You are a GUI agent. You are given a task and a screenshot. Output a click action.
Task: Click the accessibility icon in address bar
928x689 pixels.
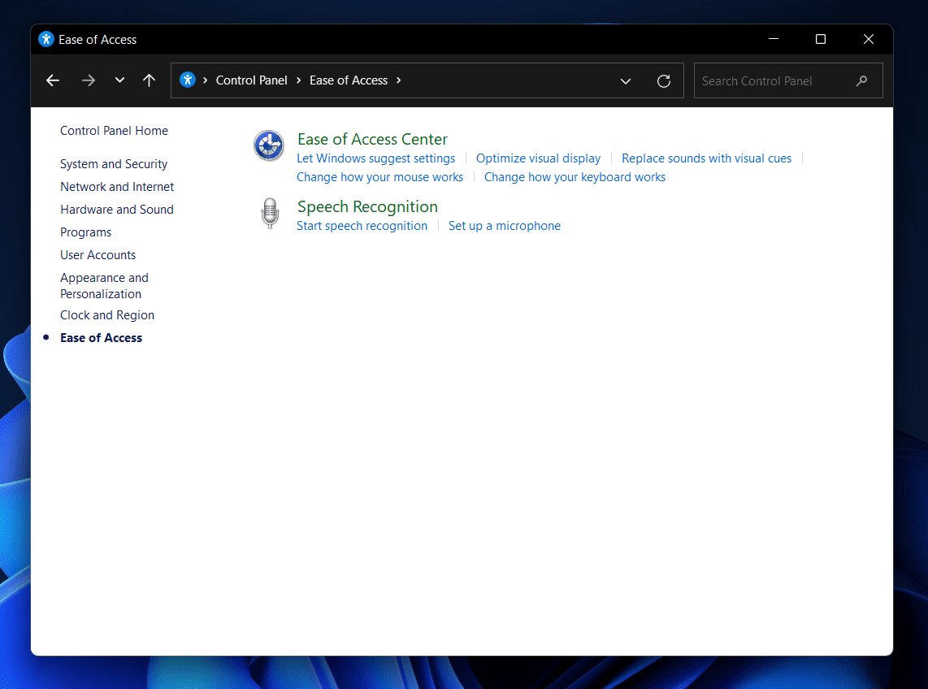pyautogui.click(x=188, y=80)
